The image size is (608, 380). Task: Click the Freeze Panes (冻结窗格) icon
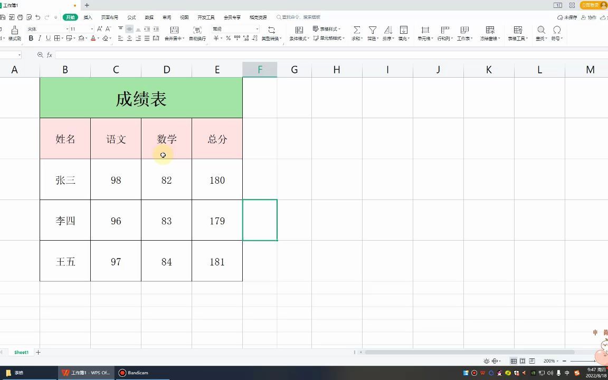[x=491, y=31]
